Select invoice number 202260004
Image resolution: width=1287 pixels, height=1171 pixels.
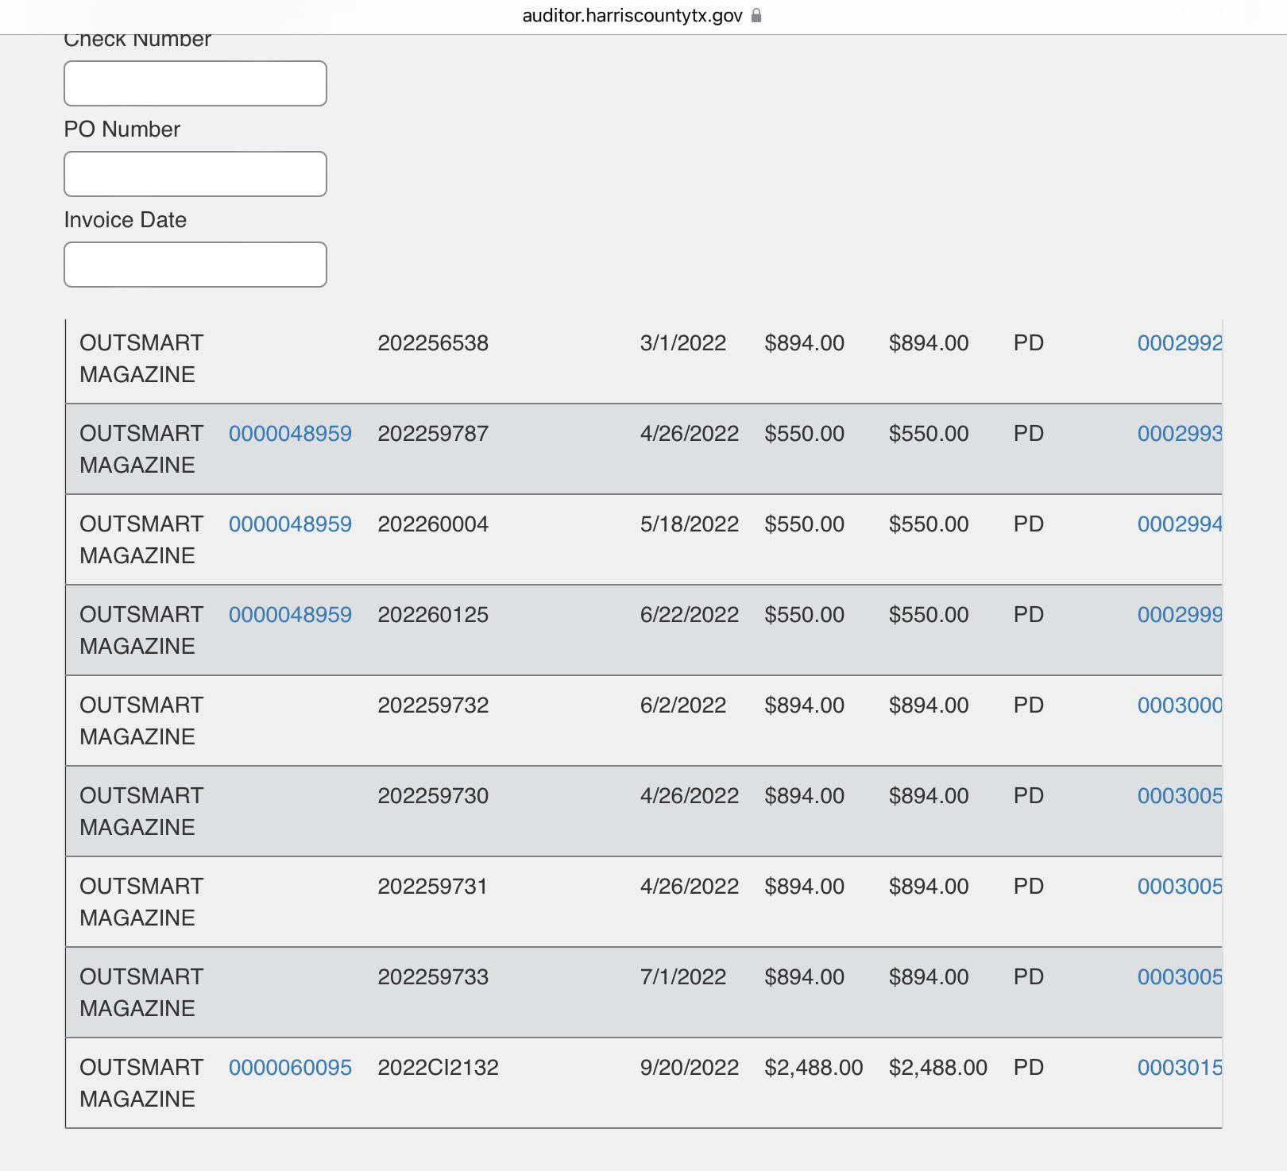pos(433,524)
